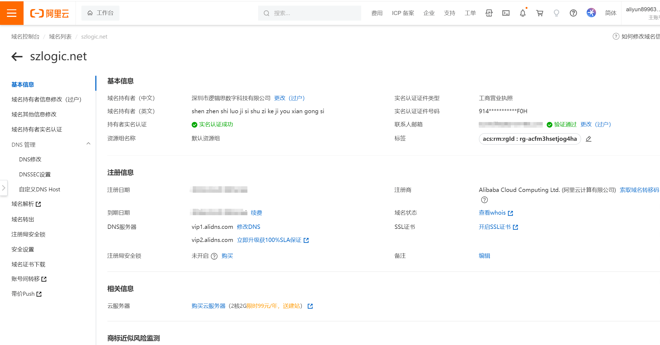Click the back arrow beside szlogic.net
This screenshot has width=660, height=345.
[x=17, y=56]
